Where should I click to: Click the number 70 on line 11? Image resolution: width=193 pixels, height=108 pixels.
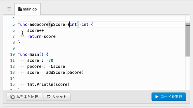point(51,61)
